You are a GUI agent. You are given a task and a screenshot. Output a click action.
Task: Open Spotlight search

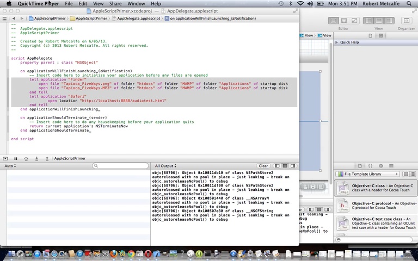click(409, 3)
